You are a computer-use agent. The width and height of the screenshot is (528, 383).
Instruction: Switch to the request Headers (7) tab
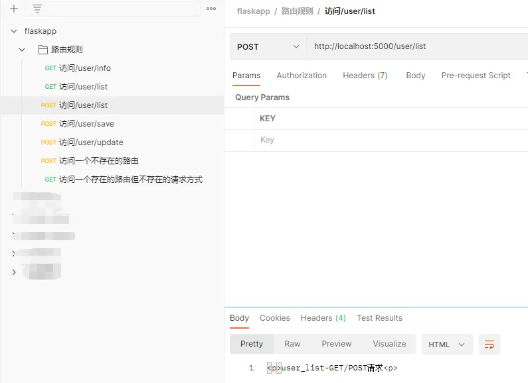[x=365, y=76]
